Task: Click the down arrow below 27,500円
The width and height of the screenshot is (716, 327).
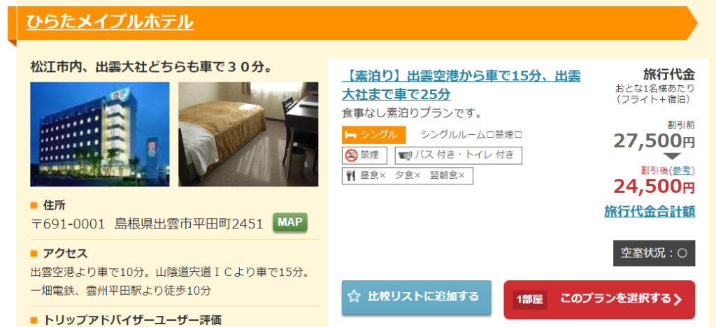Action: (x=672, y=156)
